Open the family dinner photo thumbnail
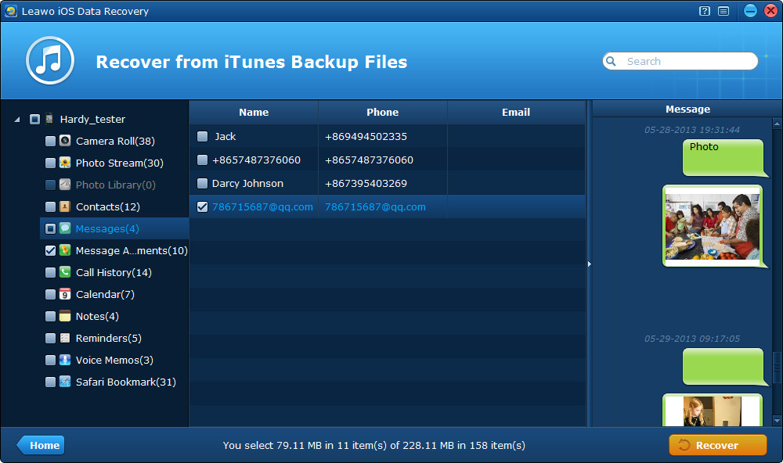The height and width of the screenshot is (463, 783). [713, 225]
